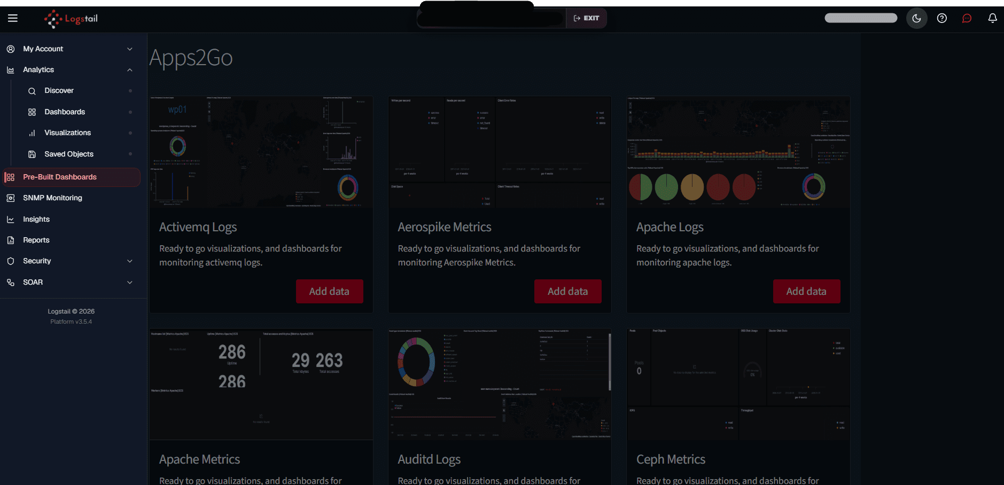Click the Activemq Logs title
1004x485 pixels.
pos(198,228)
